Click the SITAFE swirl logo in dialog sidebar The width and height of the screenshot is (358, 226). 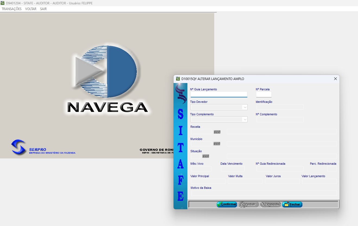click(x=180, y=93)
